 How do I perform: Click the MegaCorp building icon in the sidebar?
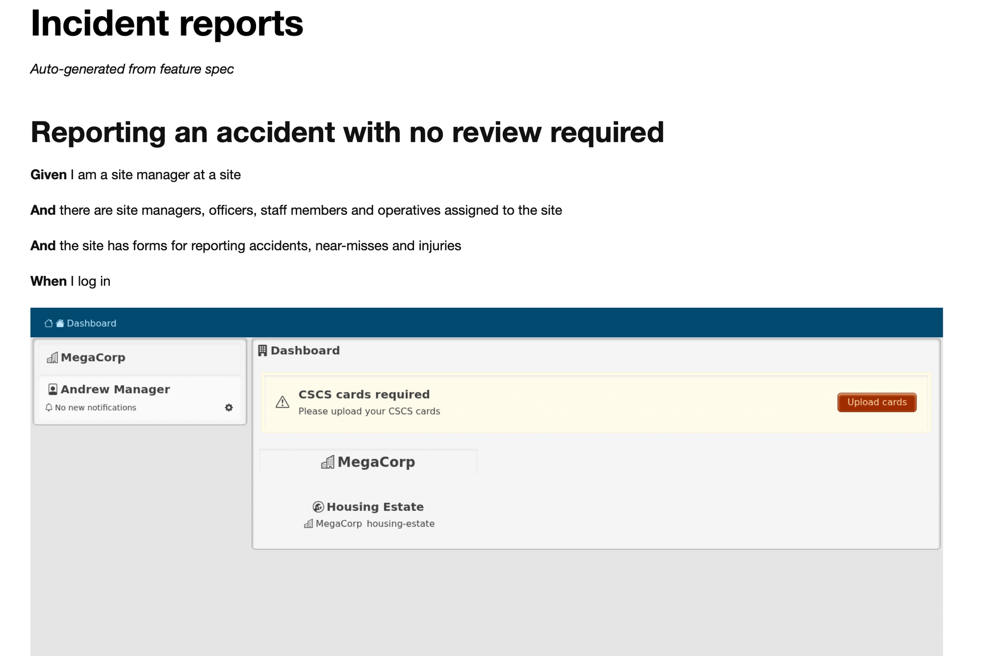click(52, 358)
